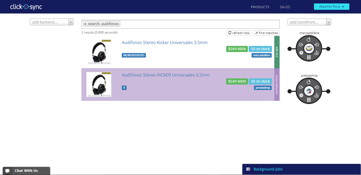Click blue 'prestashop' tag in second result

tap(263, 88)
